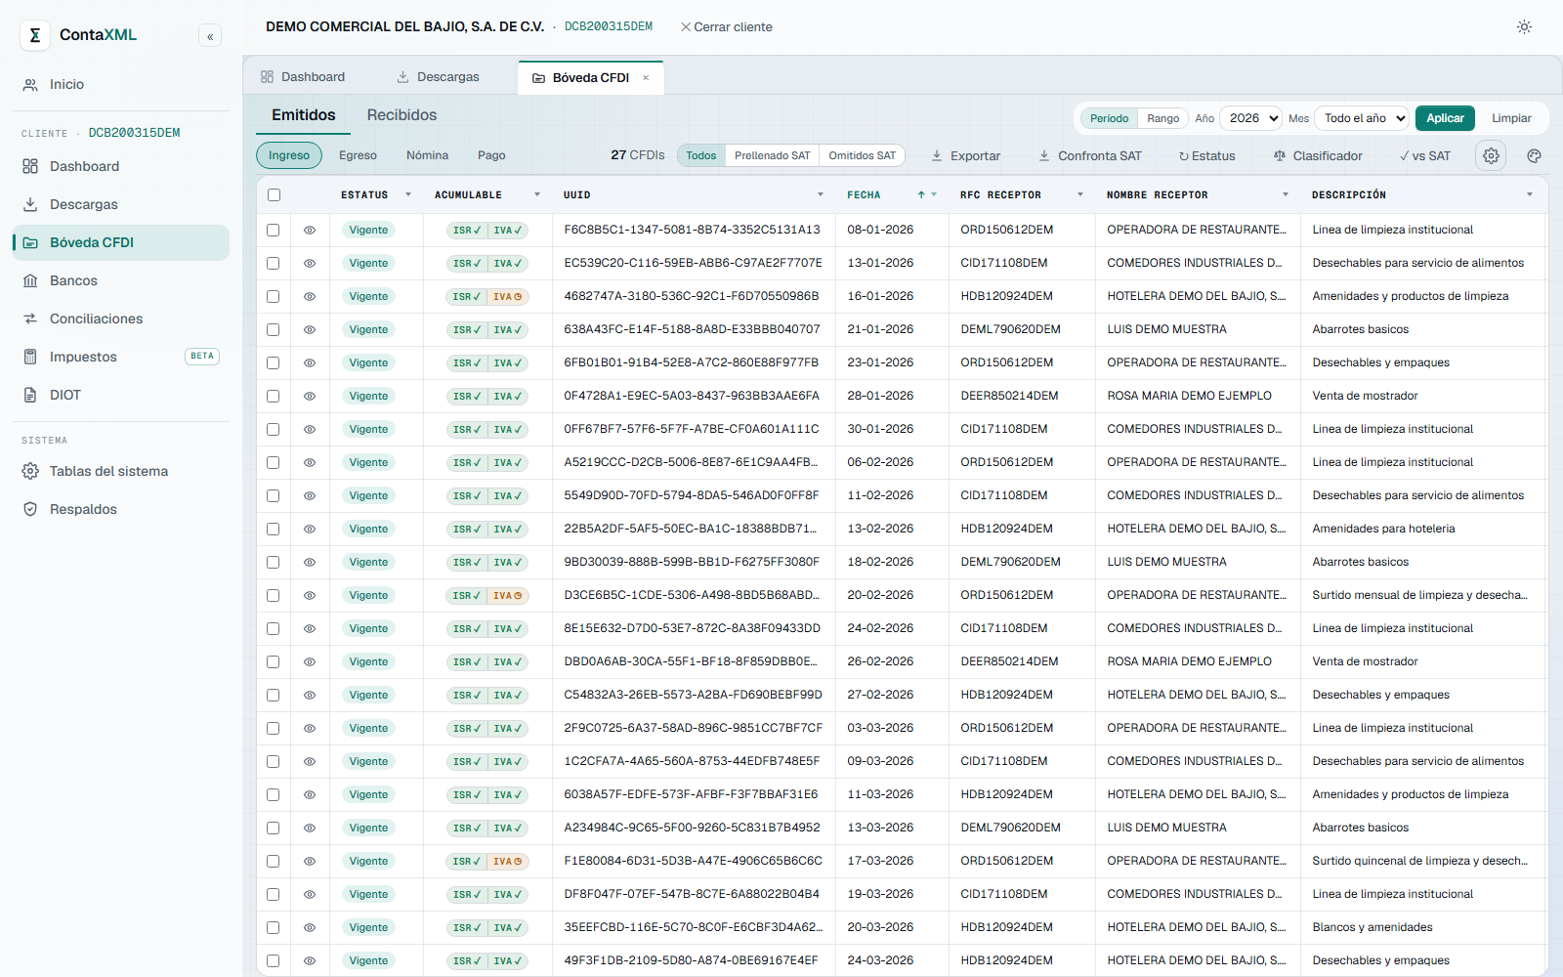Select Rango date mode
This screenshot has width=1563, height=977.
[1162, 118]
